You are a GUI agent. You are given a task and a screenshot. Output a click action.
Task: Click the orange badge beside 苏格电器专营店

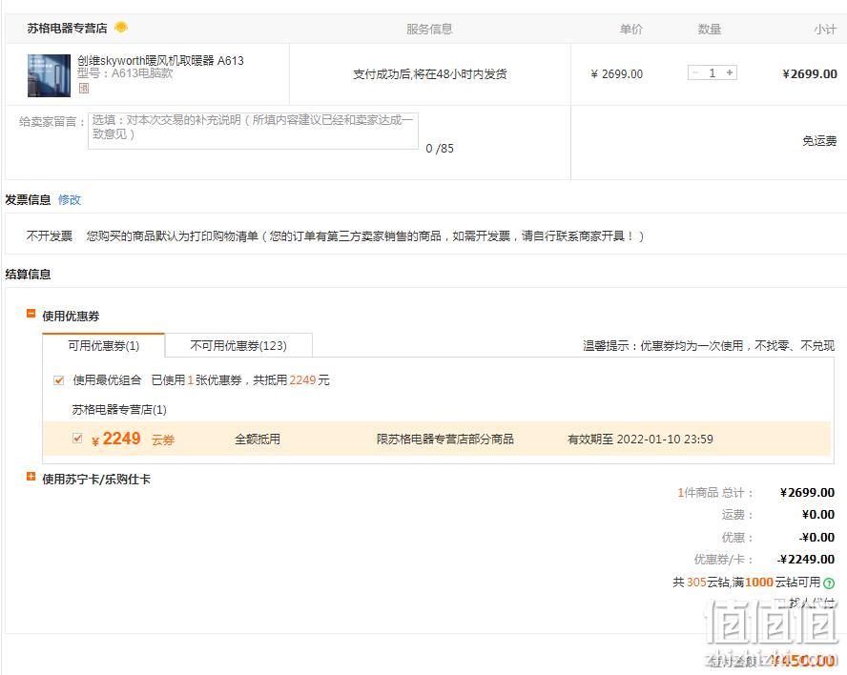[x=121, y=27]
